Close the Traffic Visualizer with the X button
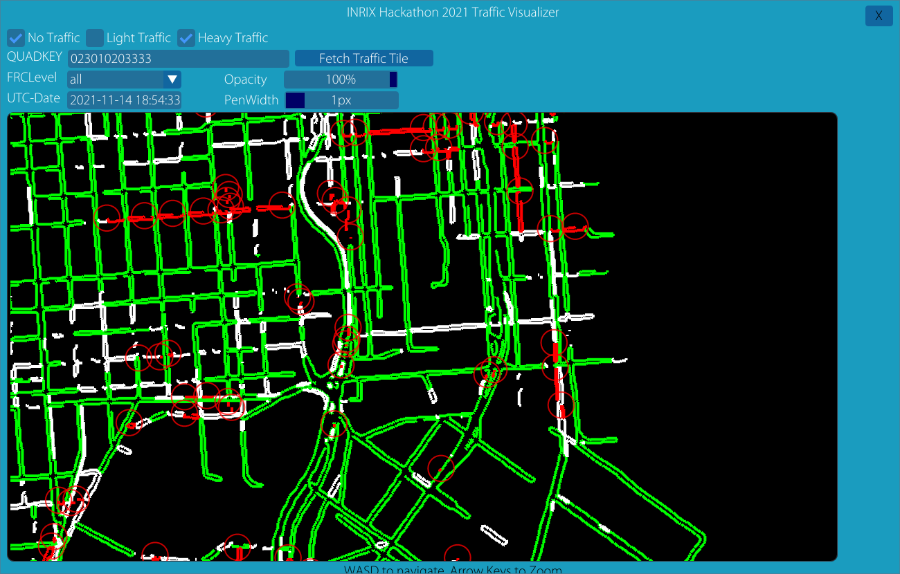Screen dimensions: 900x574 tap(879, 16)
